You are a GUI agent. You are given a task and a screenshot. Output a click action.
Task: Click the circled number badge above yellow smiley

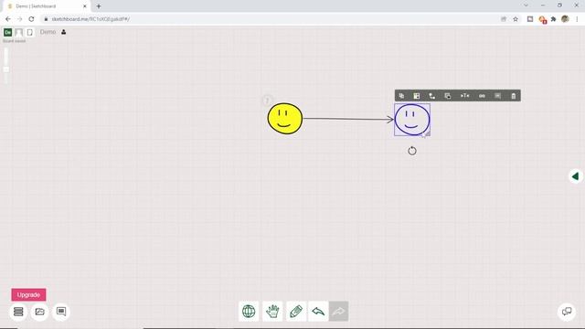click(x=267, y=100)
